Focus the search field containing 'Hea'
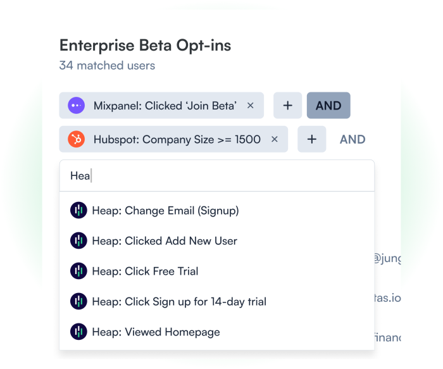 pos(217,176)
